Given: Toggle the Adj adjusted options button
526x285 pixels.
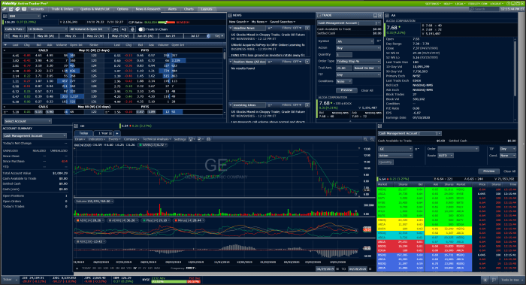Looking at the screenshot, I should (x=123, y=29).
